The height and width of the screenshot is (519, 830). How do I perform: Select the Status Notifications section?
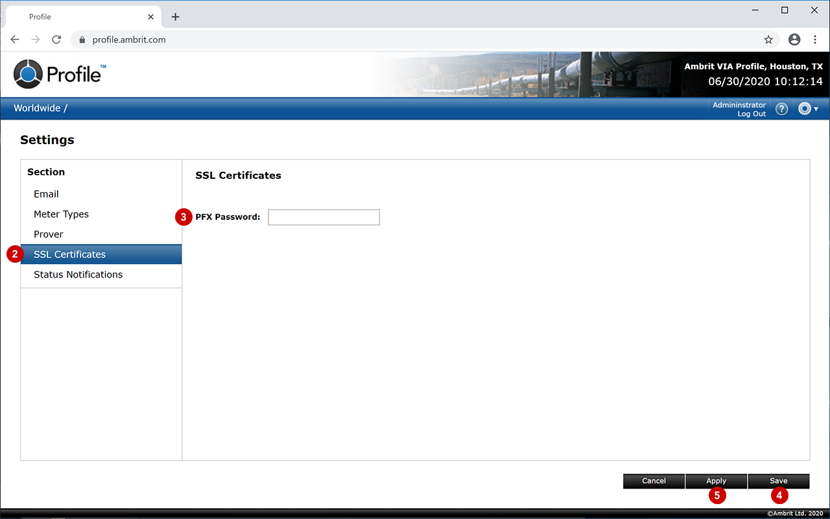coord(101,274)
